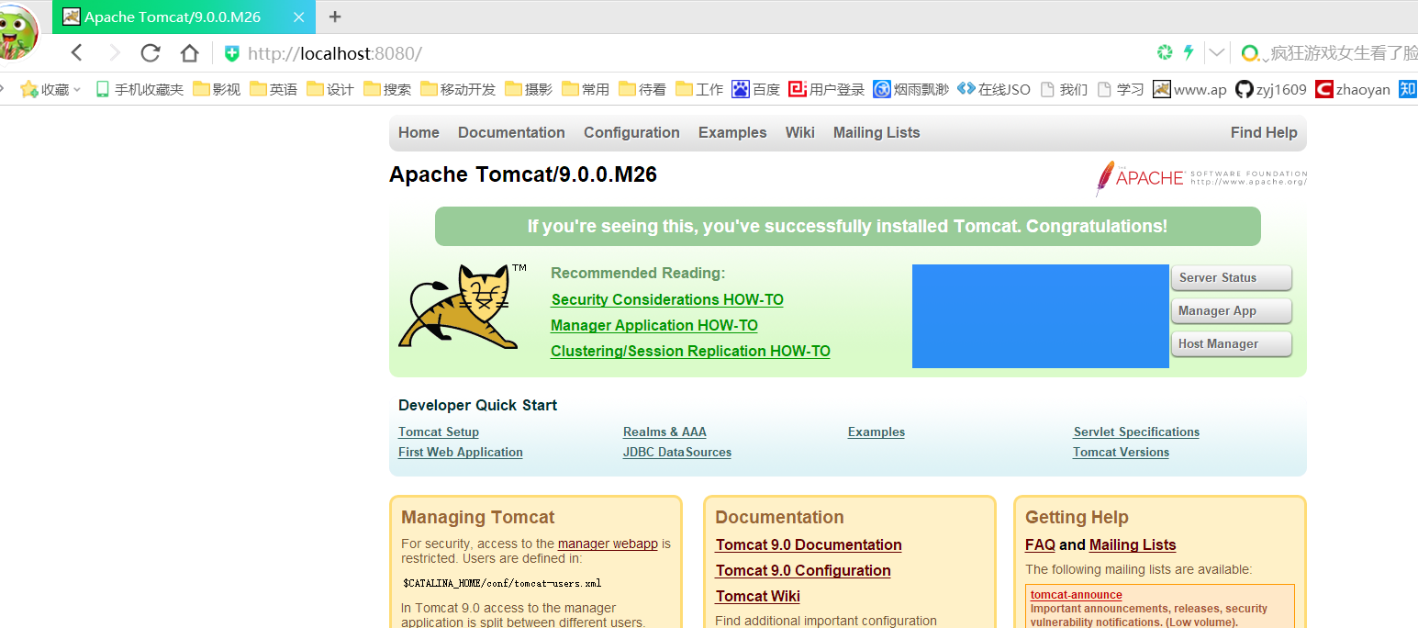Open 手机收藏夹 mobile bookmarks
This screenshot has width=1418, height=628.
pyautogui.click(x=140, y=89)
